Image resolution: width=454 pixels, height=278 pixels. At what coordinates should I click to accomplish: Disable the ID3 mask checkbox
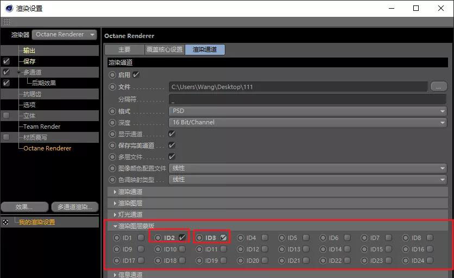[224, 237]
